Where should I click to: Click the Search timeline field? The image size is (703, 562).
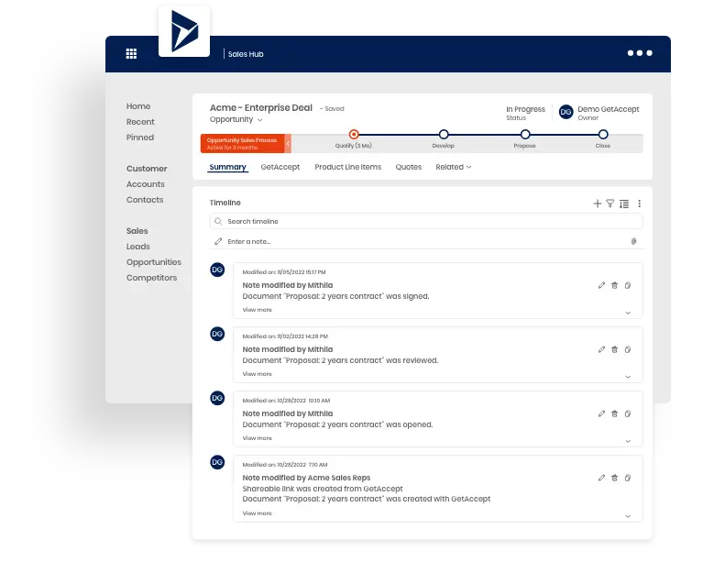point(426,221)
